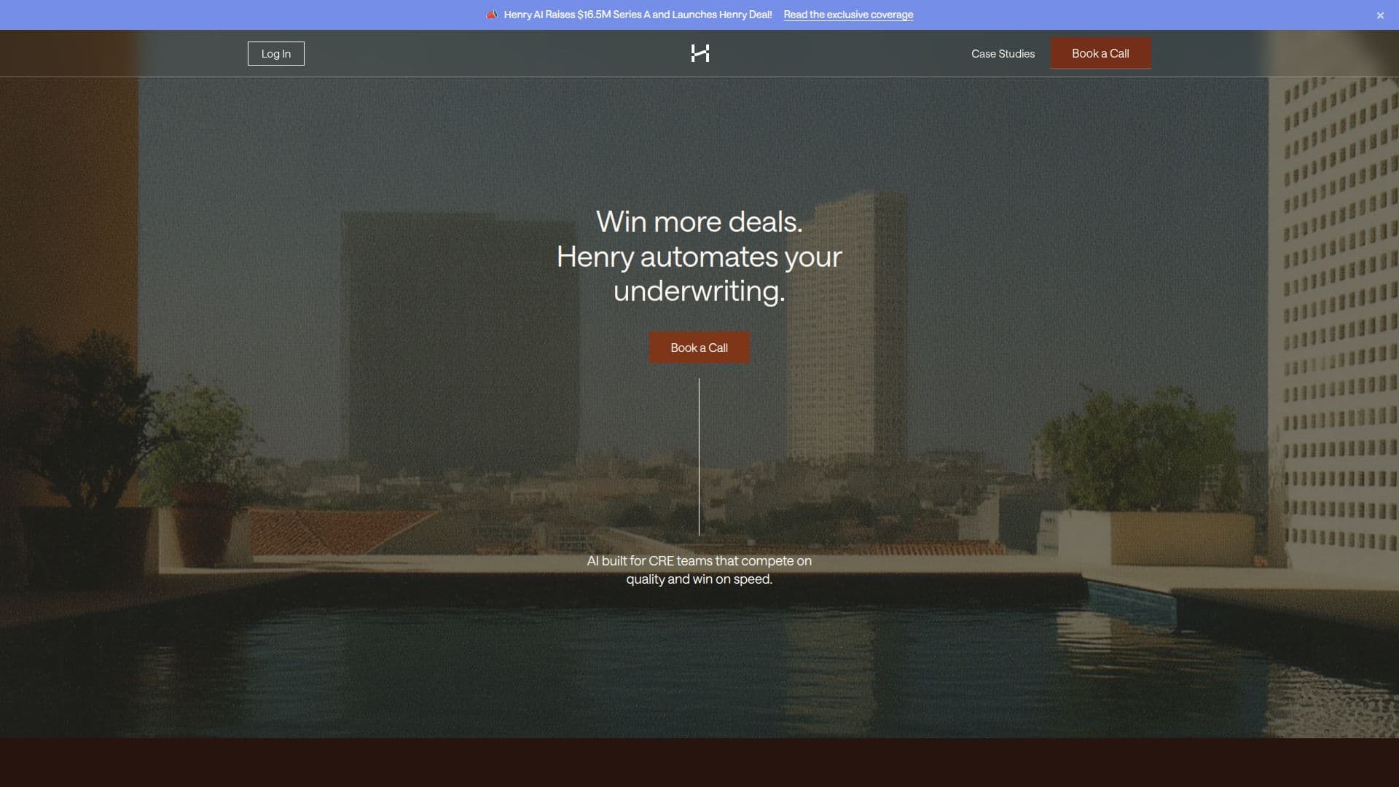This screenshot has width=1399, height=787.
Task: Click the headline Win more deals.
Action: pyautogui.click(x=699, y=222)
